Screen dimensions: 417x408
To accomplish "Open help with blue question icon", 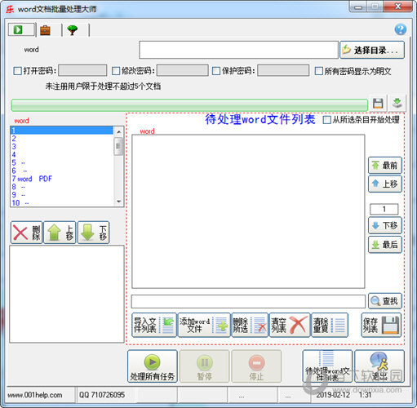I will click(x=401, y=29).
